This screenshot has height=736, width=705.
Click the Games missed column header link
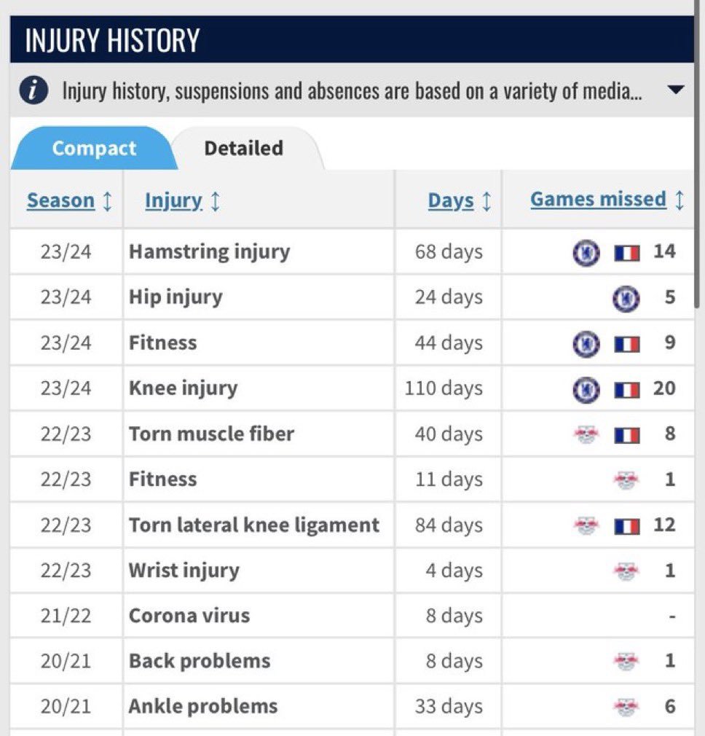[598, 199]
